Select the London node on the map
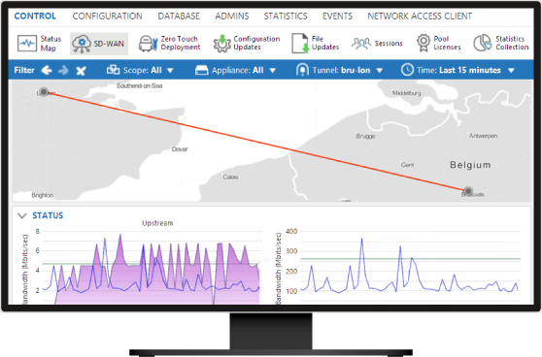 (x=44, y=92)
